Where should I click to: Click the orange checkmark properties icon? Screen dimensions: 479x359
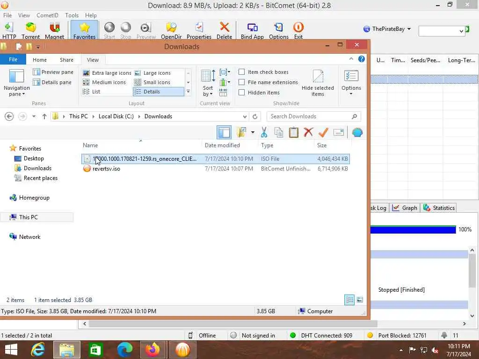pos(323,132)
